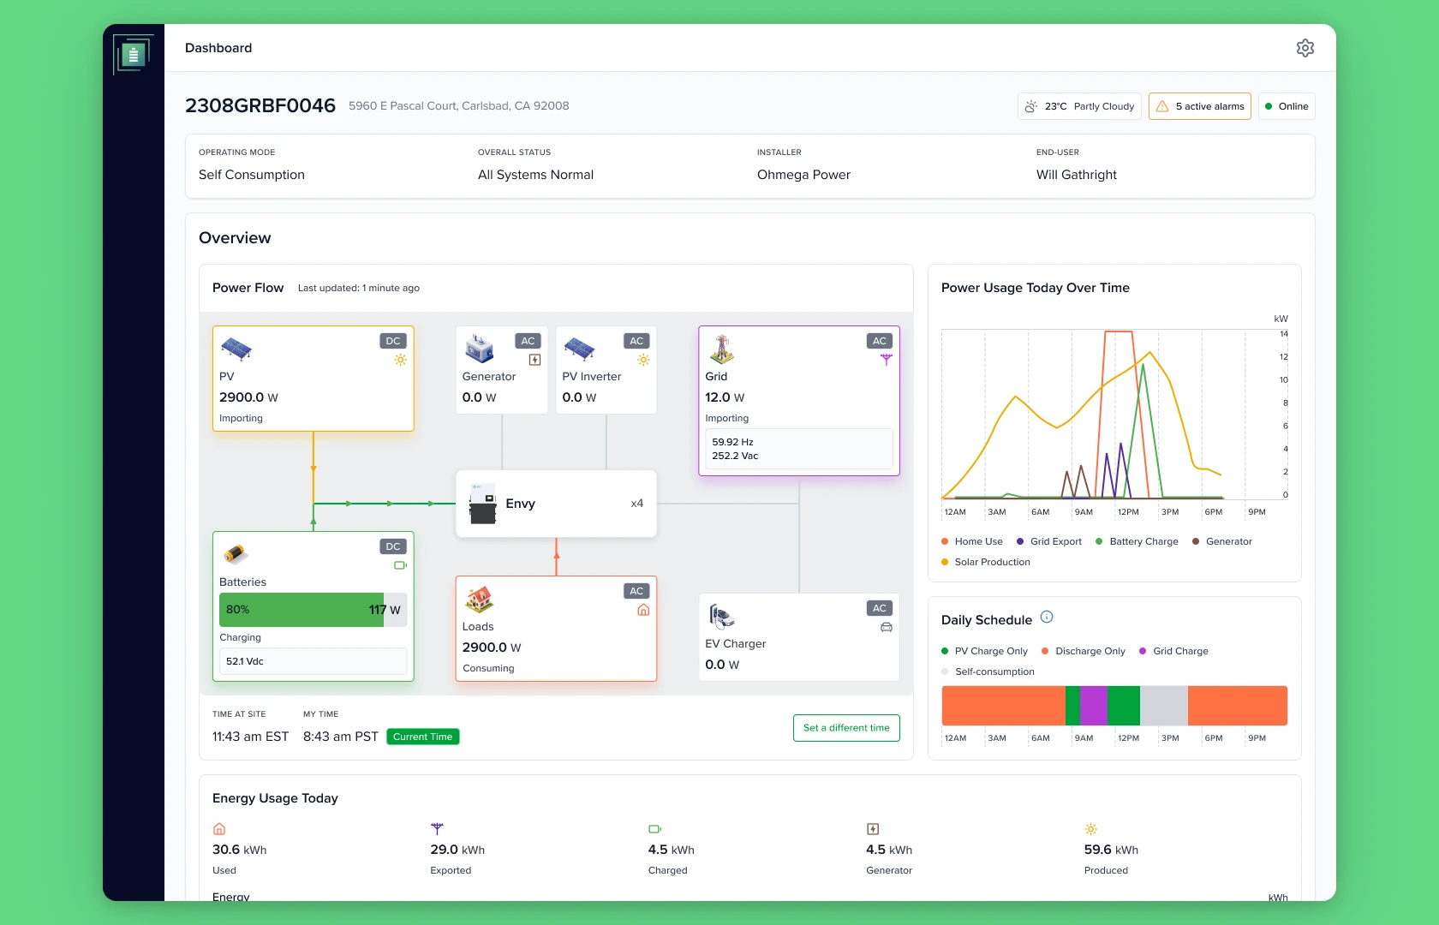Toggle Generator series in chart legend
This screenshot has width=1439, height=925.
click(x=1222, y=541)
